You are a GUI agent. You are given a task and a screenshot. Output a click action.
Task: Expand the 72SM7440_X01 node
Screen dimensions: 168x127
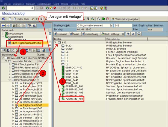[x=59, y=99]
